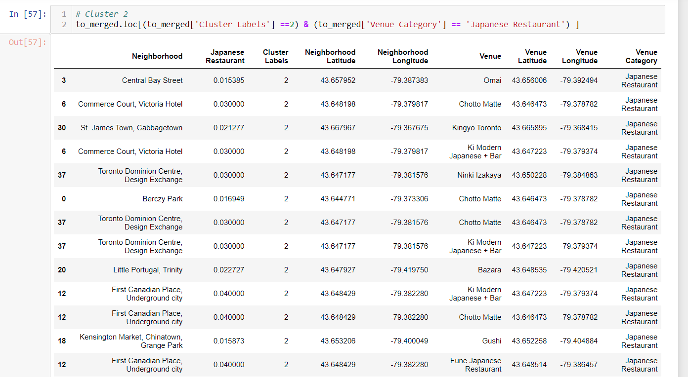Click the -79.392494 venue longitude value
Image resolution: width=688 pixels, height=377 pixels.
pyautogui.click(x=579, y=80)
